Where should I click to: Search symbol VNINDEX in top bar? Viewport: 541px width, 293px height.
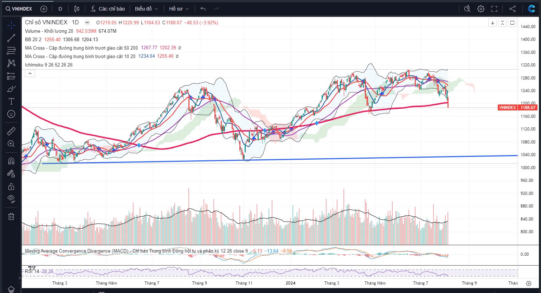[19, 9]
